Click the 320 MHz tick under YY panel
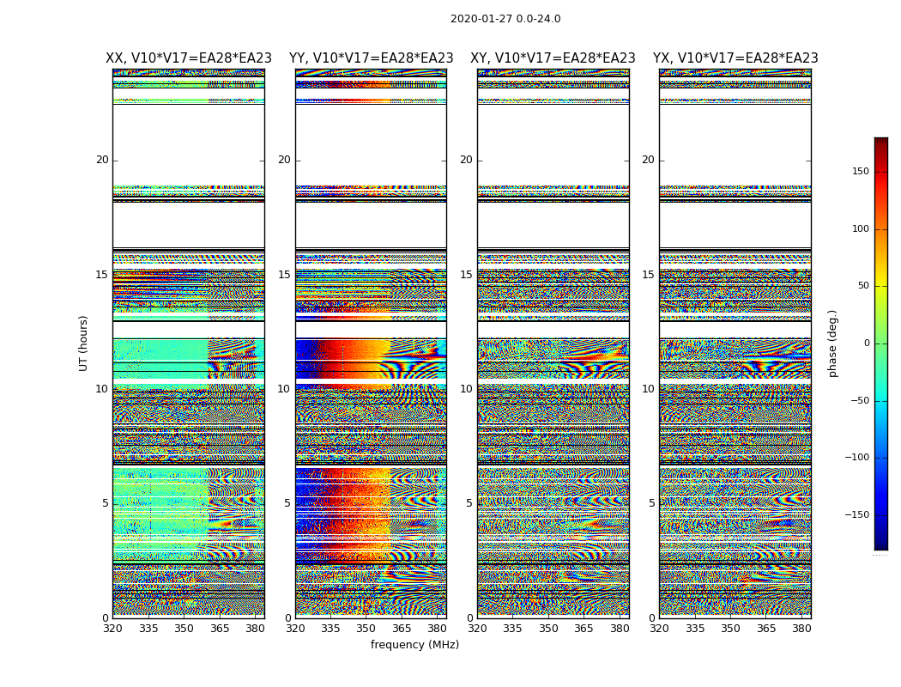Screen dimensions: 901x687 coord(295,629)
